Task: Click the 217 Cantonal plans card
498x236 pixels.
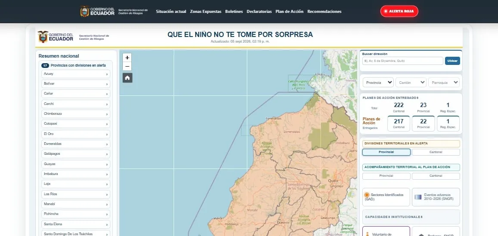Action: 398,123
